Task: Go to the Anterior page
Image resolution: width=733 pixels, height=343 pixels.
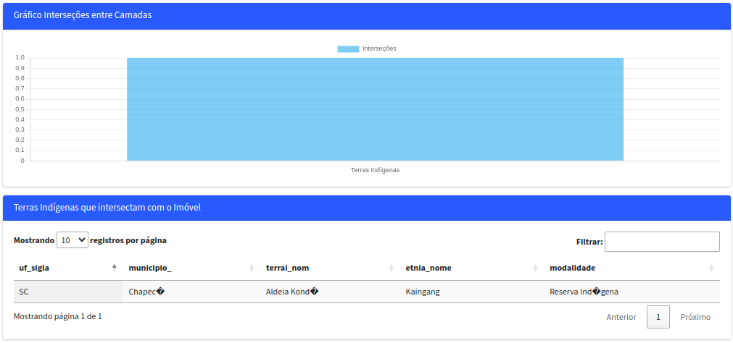Action: tap(621, 317)
